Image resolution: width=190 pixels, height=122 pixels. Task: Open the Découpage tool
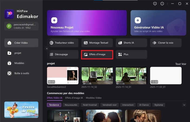[x=63, y=54]
